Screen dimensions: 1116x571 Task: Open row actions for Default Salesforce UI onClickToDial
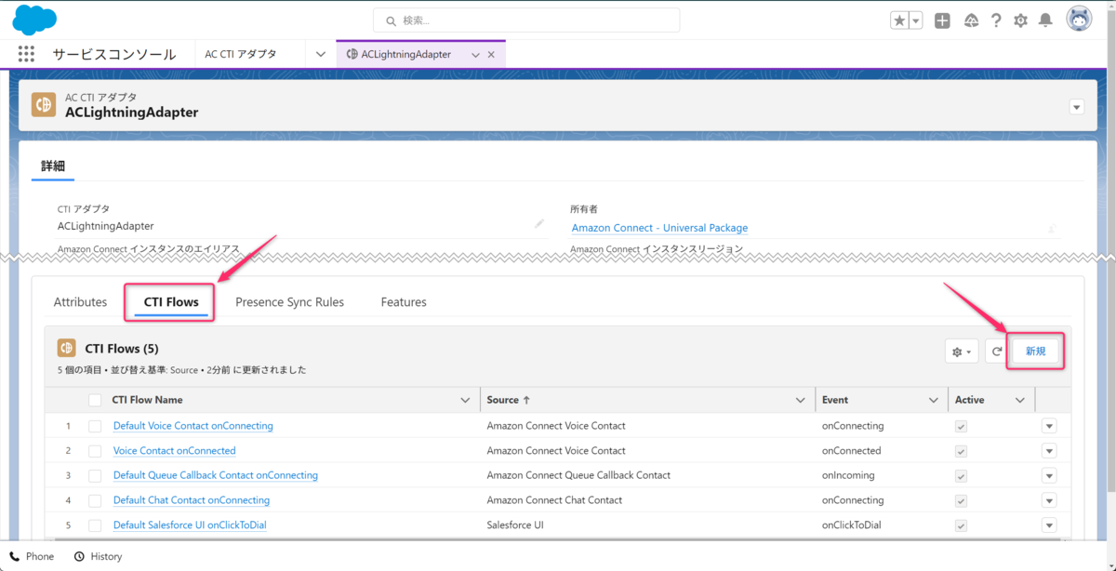click(x=1049, y=525)
